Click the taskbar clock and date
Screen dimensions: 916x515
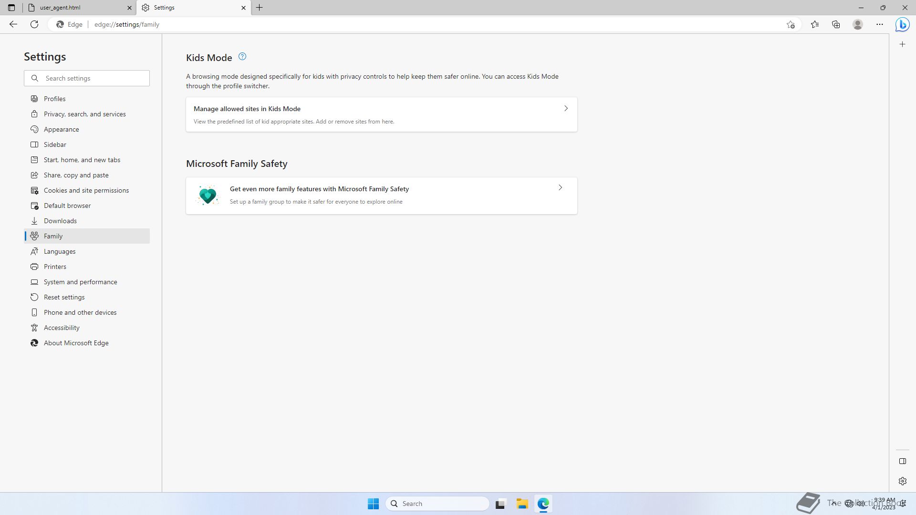pyautogui.click(x=884, y=504)
